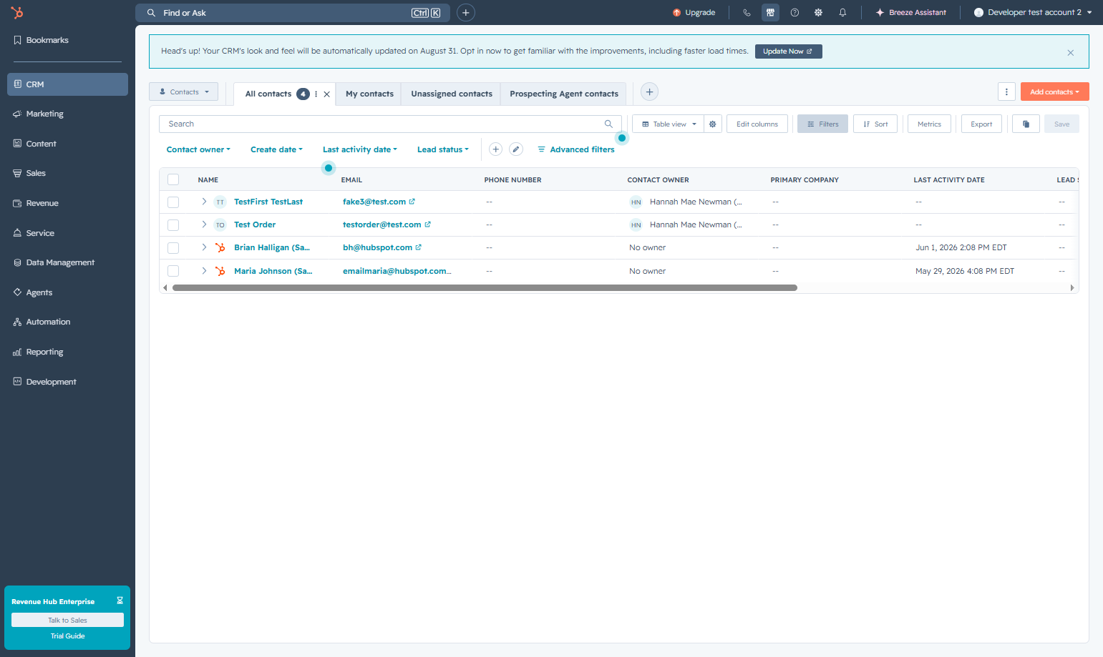Viewport: 1103px width, 657px height.
Task: Add a new view with the plus button
Action: [x=649, y=92]
